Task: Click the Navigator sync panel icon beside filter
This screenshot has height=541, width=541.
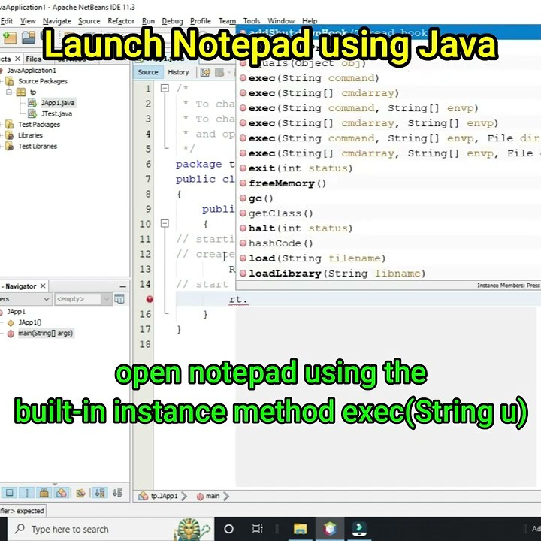Action: coord(119,299)
